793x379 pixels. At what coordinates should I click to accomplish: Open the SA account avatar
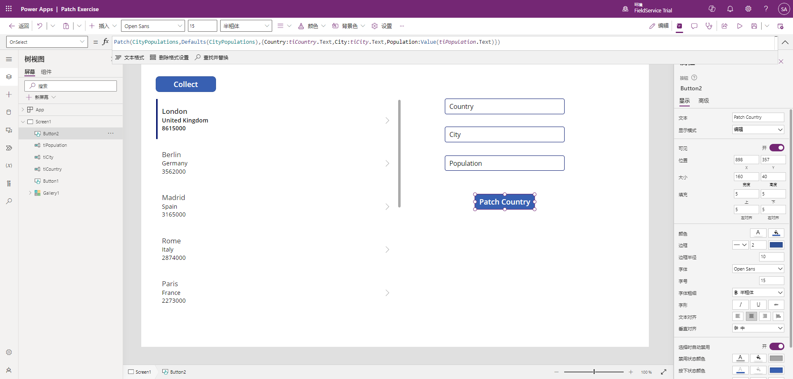pos(784,9)
